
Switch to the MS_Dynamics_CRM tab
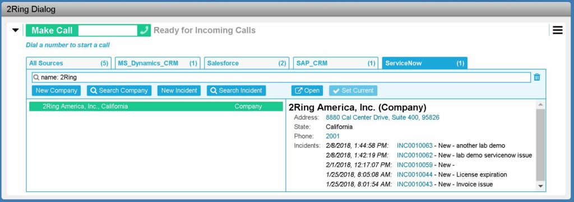(158, 63)
